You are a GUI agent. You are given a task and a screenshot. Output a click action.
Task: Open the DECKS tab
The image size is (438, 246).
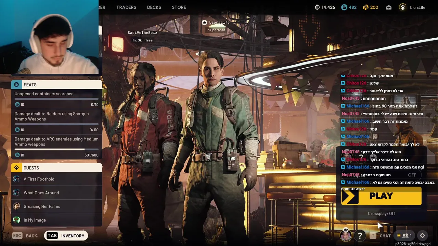click(154, 7)
